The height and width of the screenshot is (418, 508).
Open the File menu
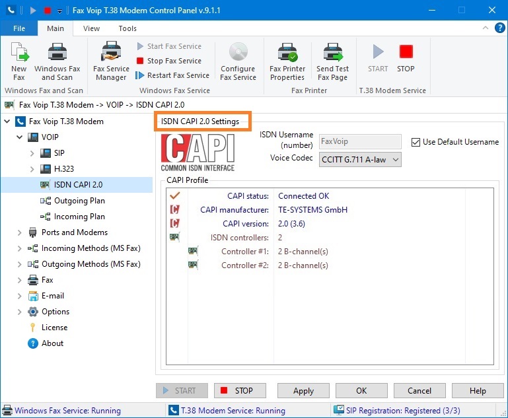(19, 28)
